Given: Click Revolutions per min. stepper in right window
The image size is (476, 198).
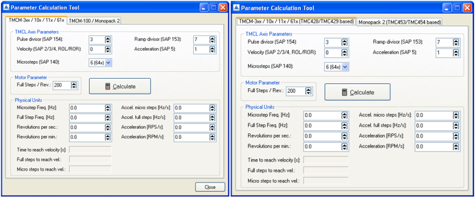Looking at the screenshot, I should [344, 147].
